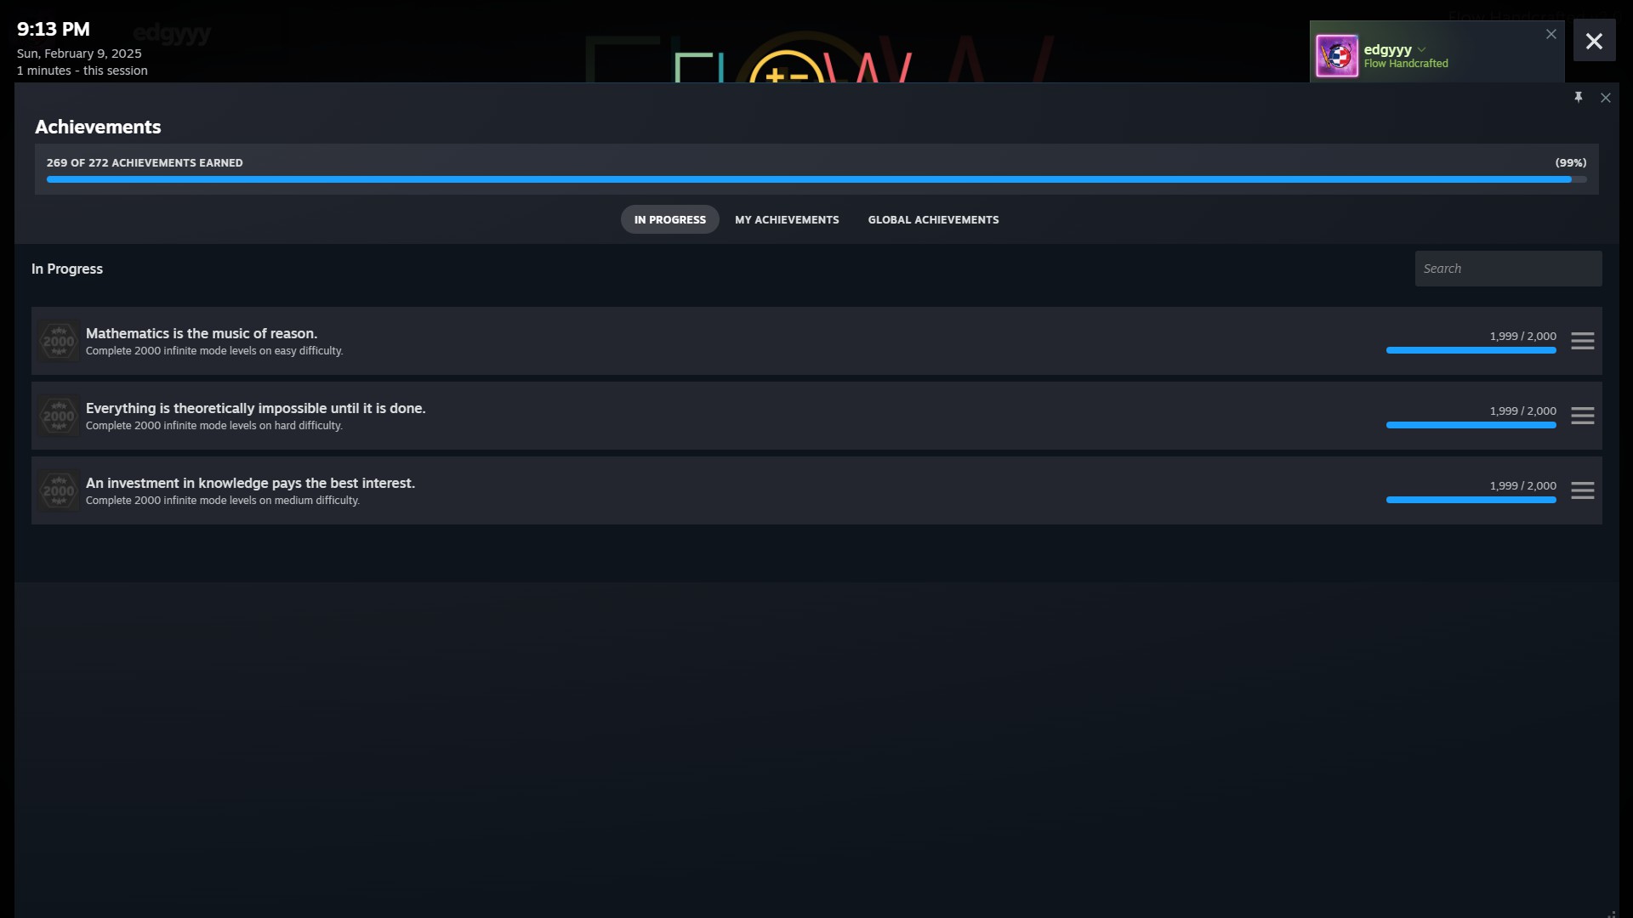Open menu for Everything is theoretically impossible achievement

(x=1582, y=416)
